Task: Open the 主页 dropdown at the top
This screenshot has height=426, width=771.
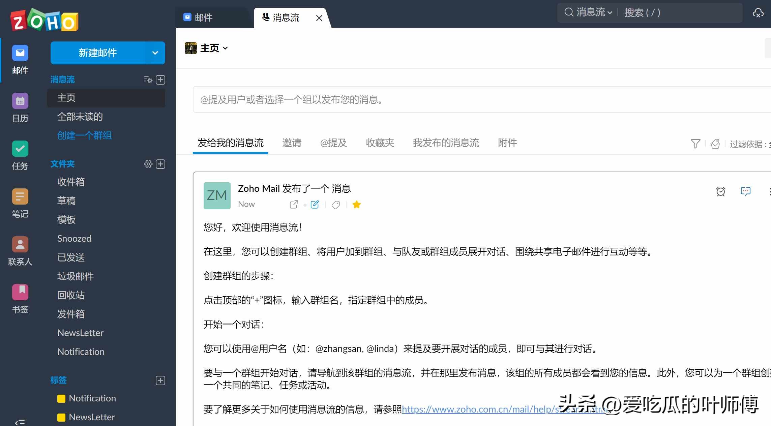Action: coord(225,48)
